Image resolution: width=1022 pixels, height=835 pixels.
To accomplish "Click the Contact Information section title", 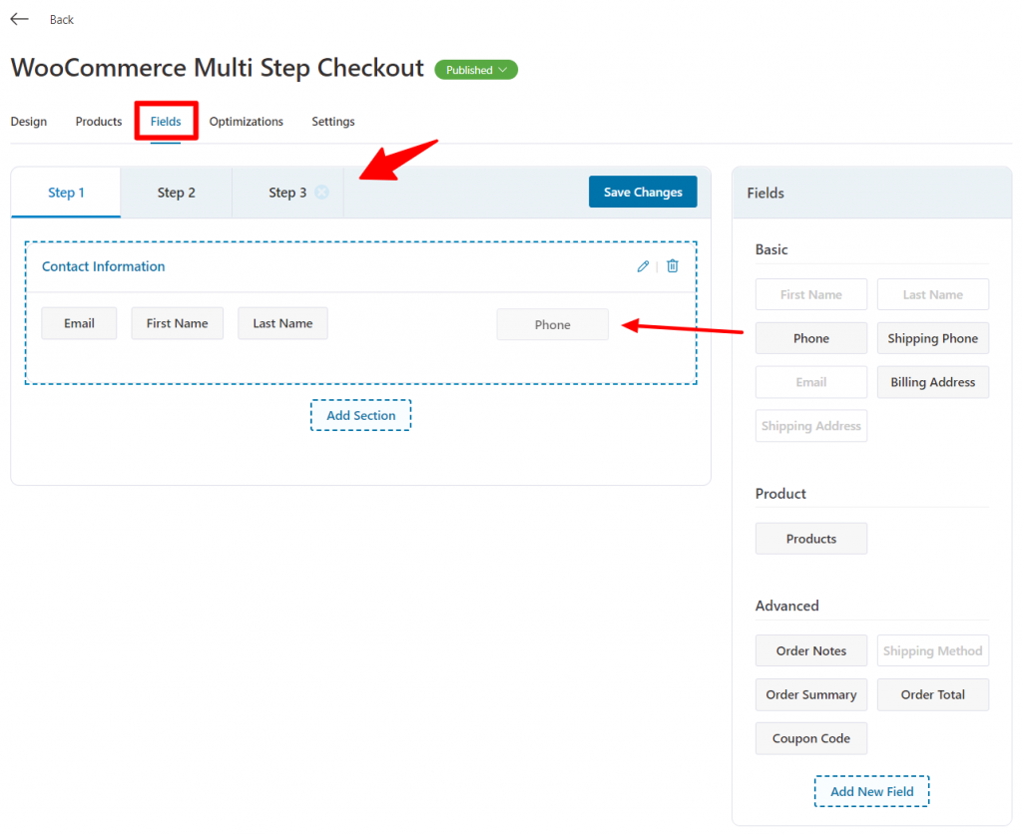I will click(104, 266).
